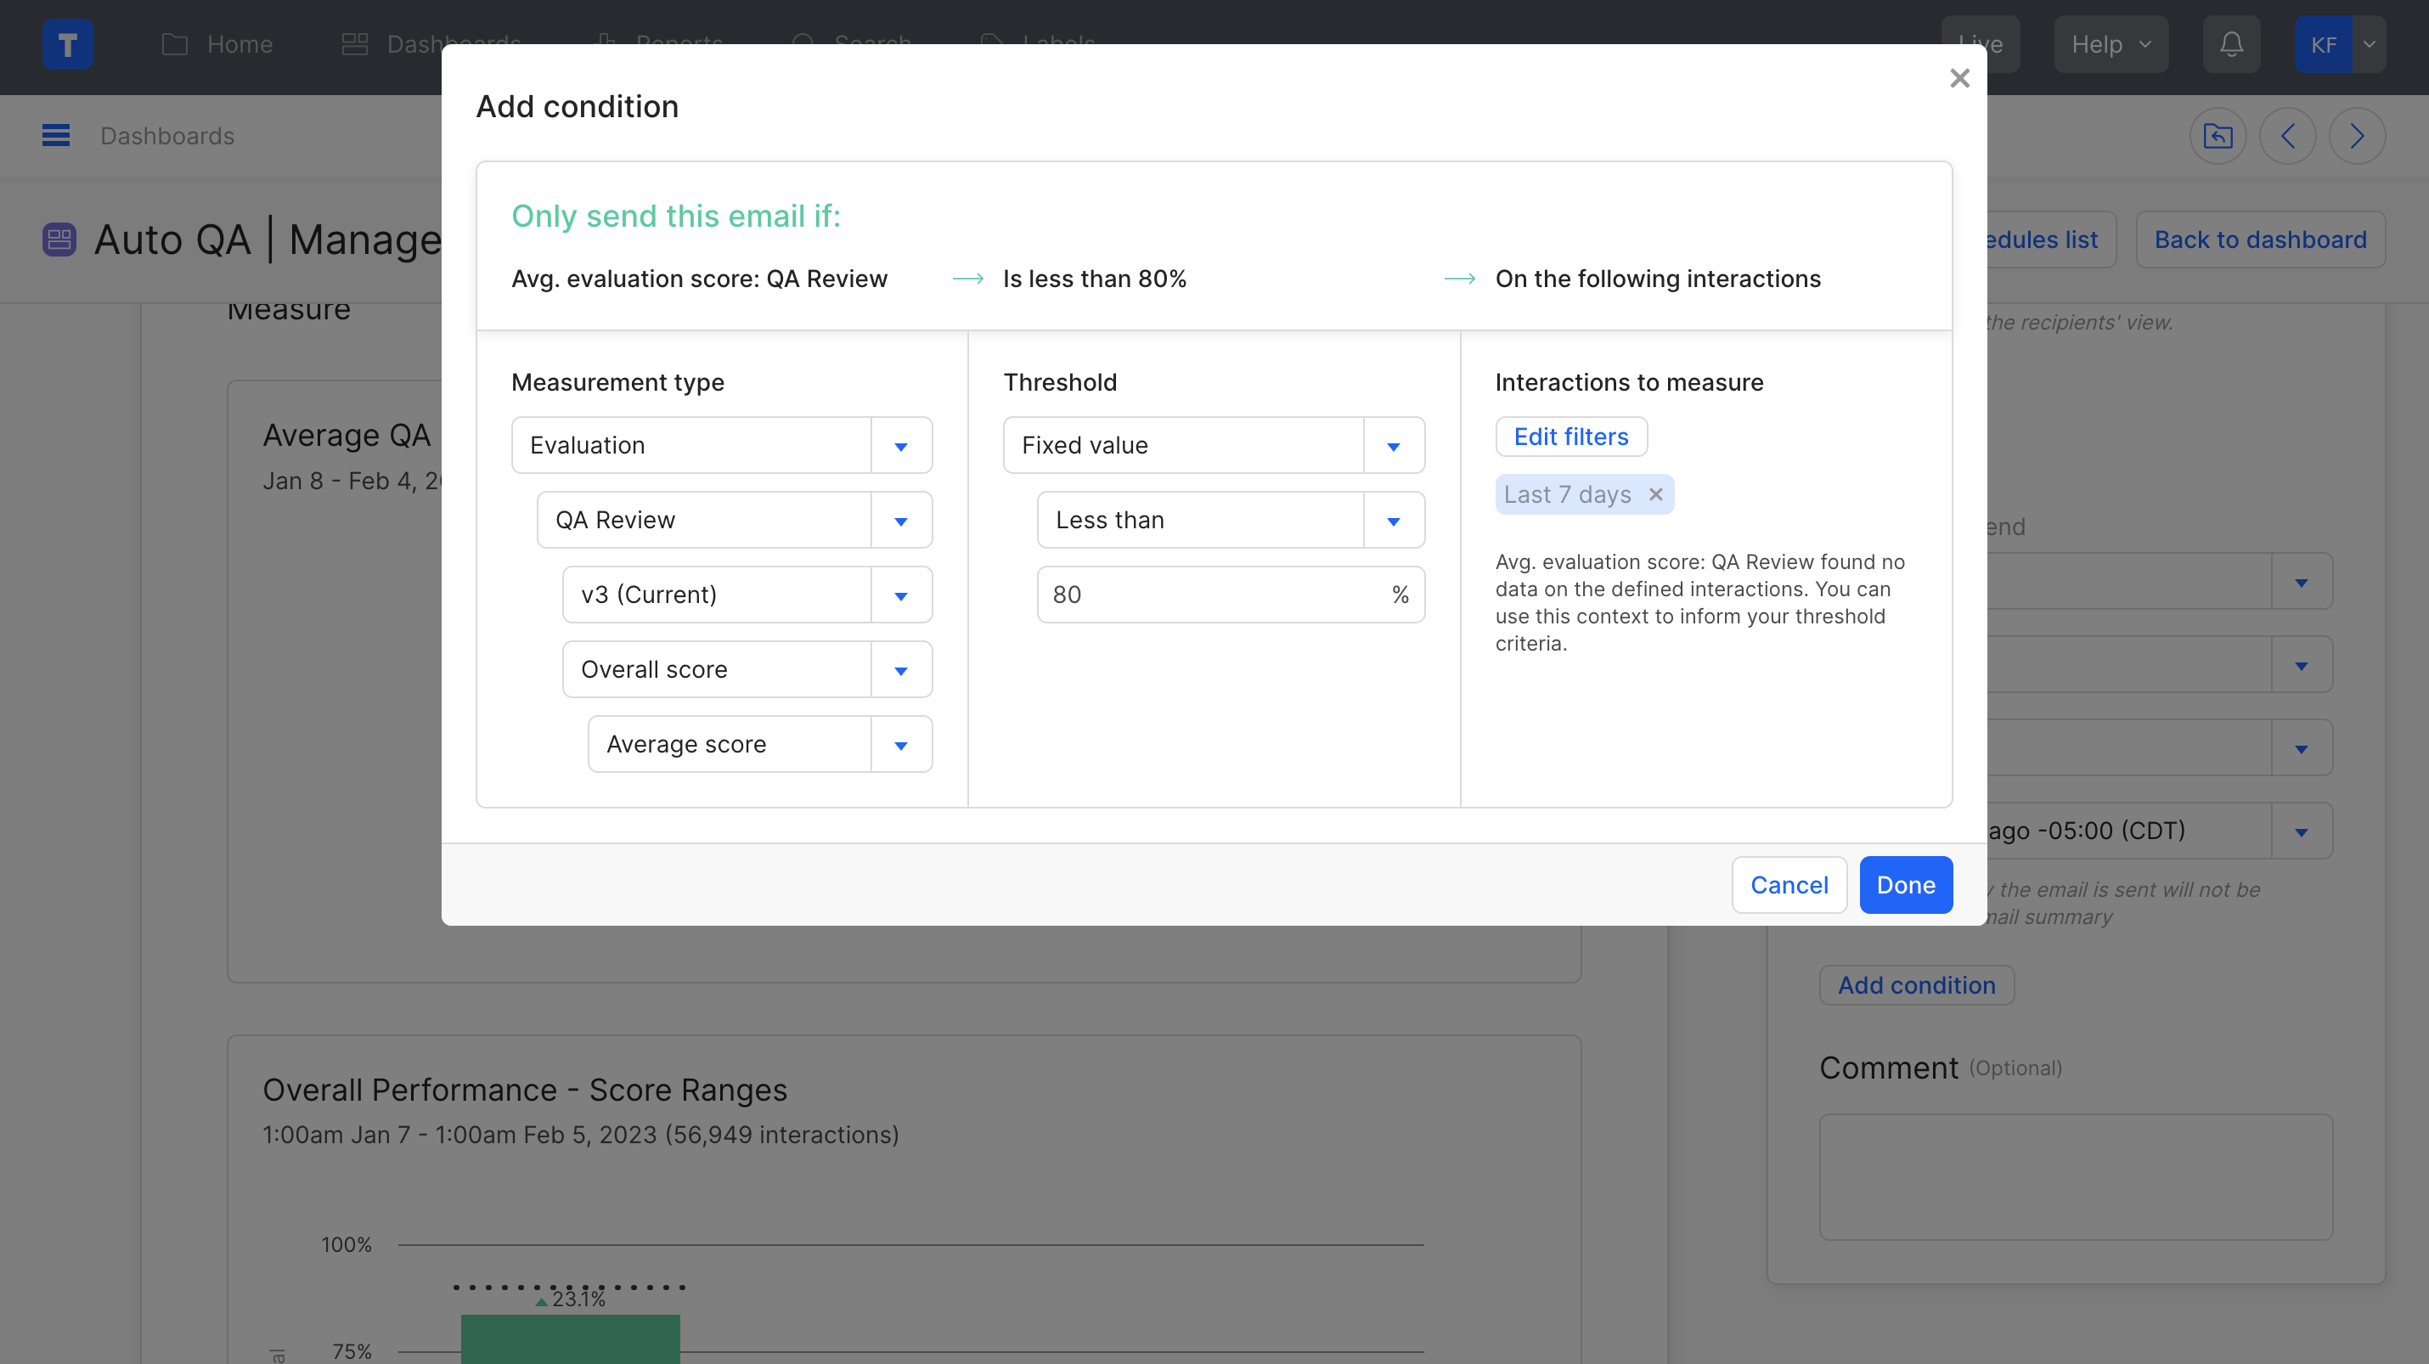
Task: Click the blue T logo icon
Action: click(68, 44)
